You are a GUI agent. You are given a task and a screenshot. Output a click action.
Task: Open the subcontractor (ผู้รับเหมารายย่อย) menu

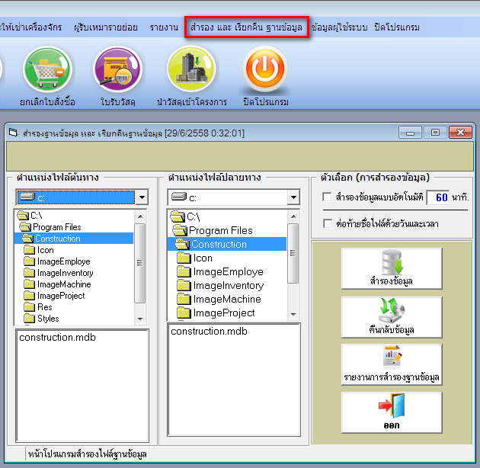[106, 27]
